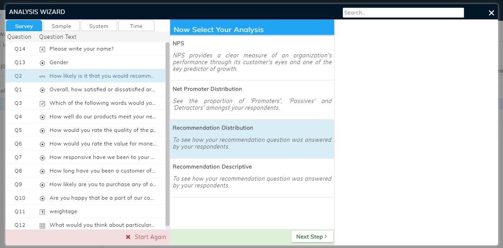The height and width of the screenshot is (248, 503).
Task: Select the Gender question text
Action: (59, 62)
